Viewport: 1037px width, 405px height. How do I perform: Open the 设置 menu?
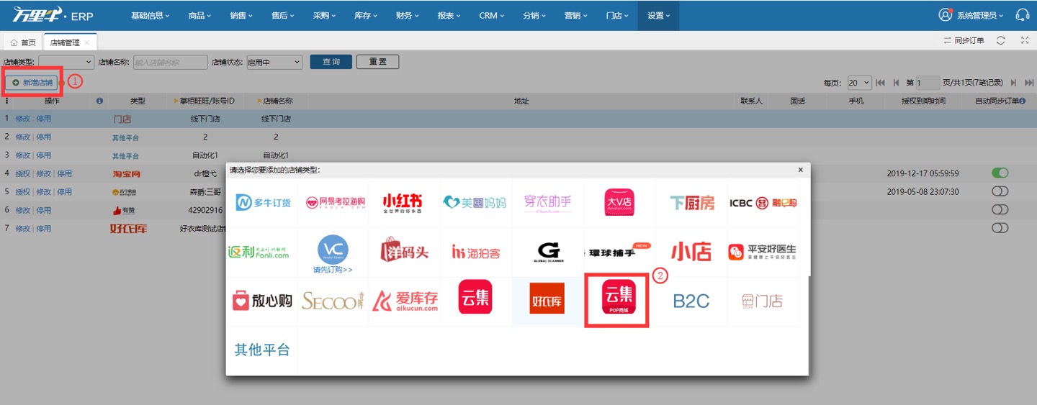click(658, 15)
